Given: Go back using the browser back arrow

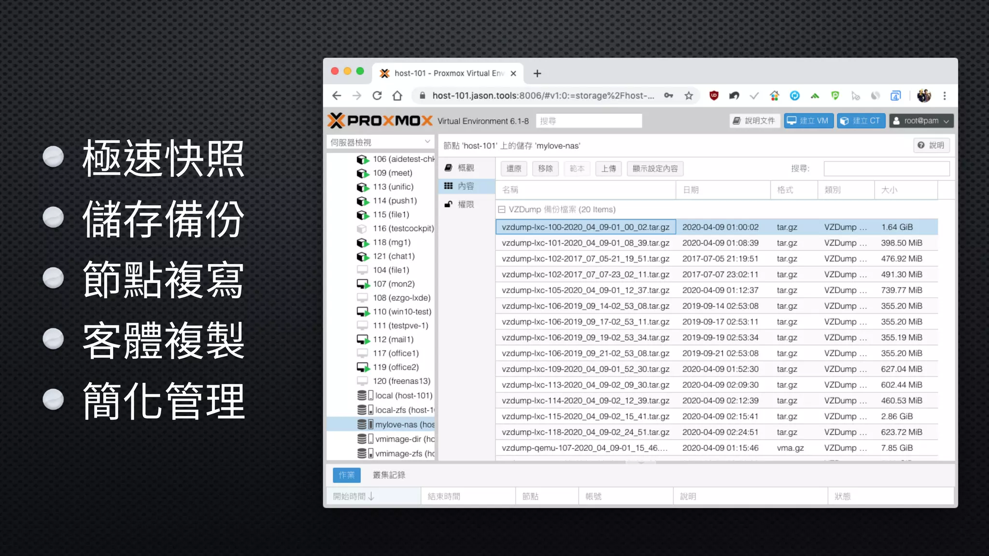Looking at the screenshot, I should coord(337,96).
